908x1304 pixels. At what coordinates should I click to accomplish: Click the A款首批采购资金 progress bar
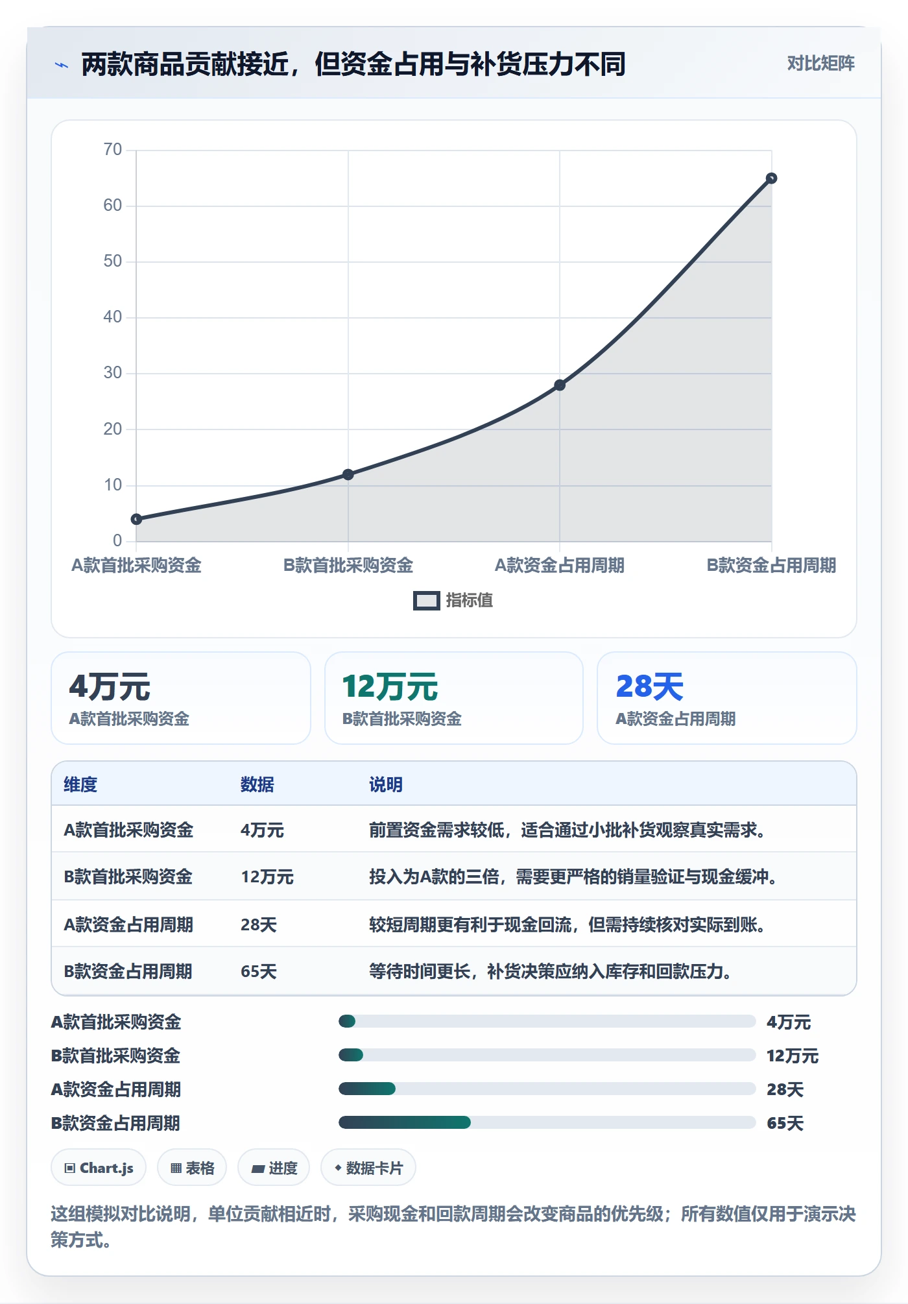tap(547, 1022)
